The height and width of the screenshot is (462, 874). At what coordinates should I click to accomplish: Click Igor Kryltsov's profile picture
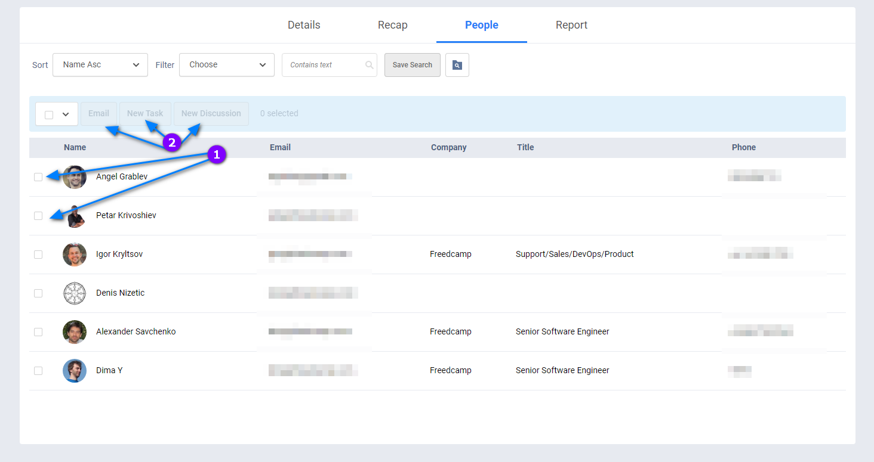[x=75, y=255]
